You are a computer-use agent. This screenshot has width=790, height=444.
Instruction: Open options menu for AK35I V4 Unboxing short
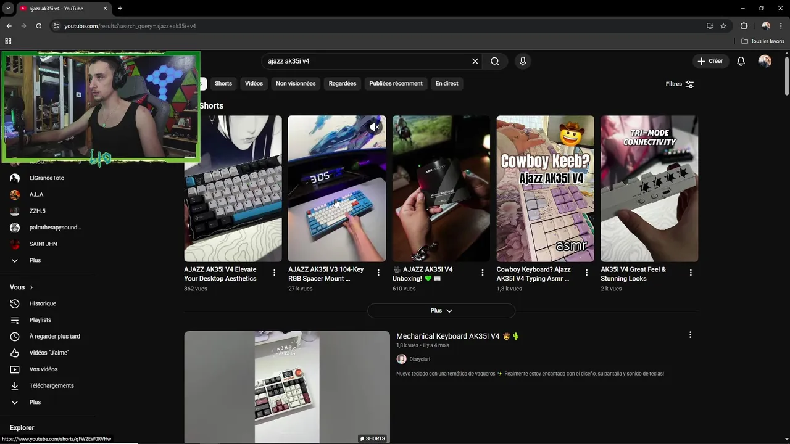(x=483, y=273)
